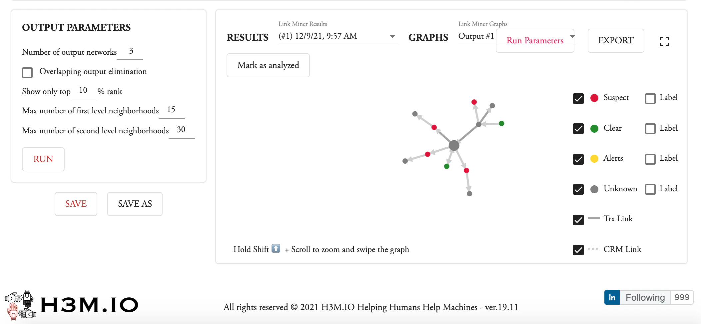Click the bottom-most gray graph node
The height and width of the screenshot is (324, 701).
pos(469,194)
